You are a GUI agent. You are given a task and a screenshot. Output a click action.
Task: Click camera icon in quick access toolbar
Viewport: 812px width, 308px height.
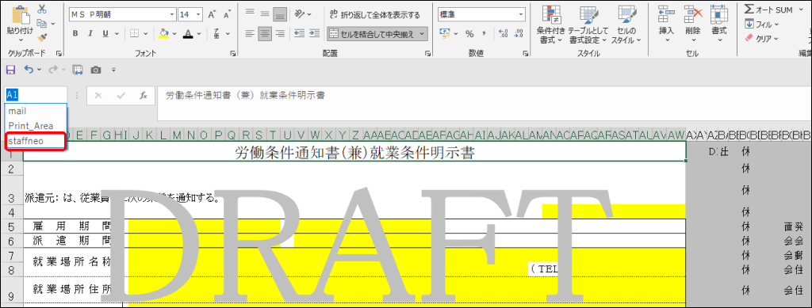tap(96, 70)
